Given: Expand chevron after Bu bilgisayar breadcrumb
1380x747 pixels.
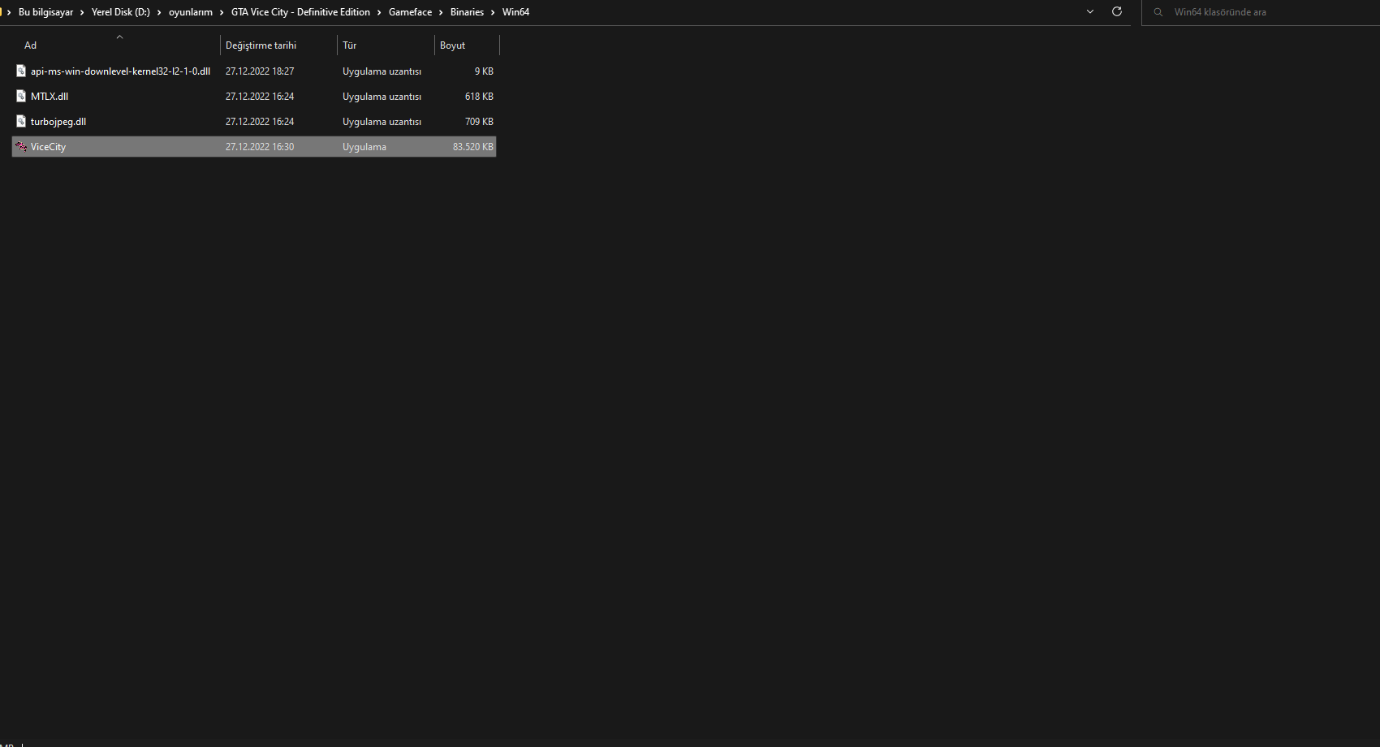Looking at the screenshot, I should [82, 12].
